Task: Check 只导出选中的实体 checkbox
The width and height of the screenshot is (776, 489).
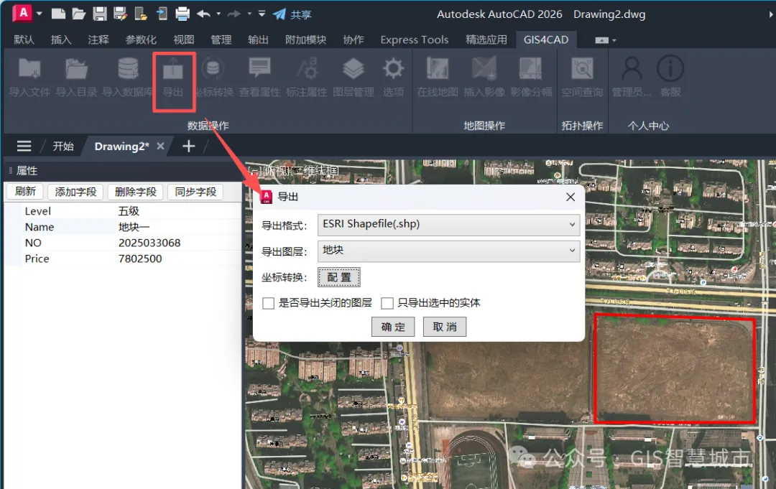Action: [387, 303]
